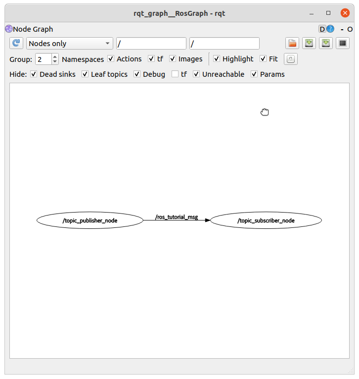Disable the Fit checkbox

click(x=263, y=59)
